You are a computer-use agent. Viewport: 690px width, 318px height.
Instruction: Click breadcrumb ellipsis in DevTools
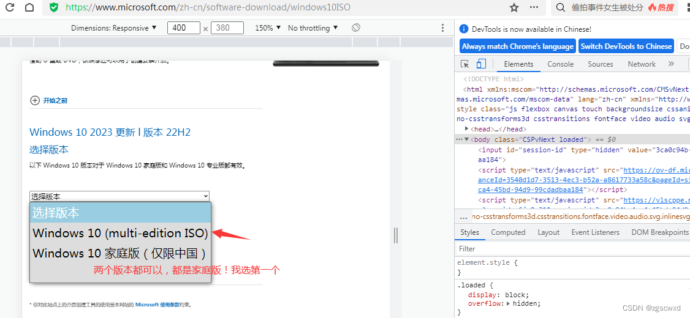click(x=463, y=217)
